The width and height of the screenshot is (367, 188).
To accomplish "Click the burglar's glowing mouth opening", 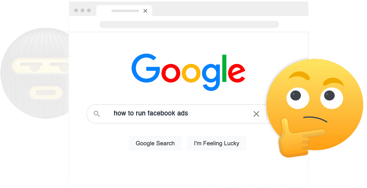I will [46, 93].
